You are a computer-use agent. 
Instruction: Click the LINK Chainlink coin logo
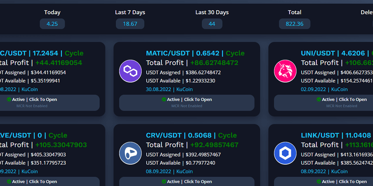click(x=285, y=153)
